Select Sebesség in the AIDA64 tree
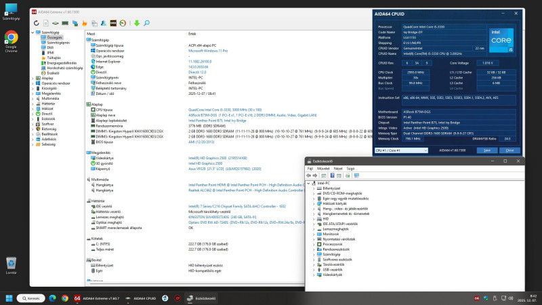542x305 pixels. tap(49, 144)
